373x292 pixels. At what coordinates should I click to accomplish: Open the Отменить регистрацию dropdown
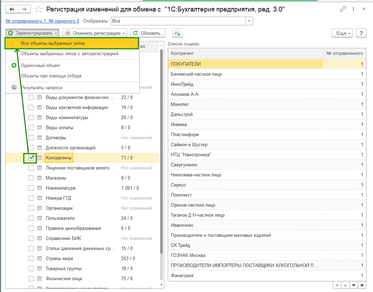click(95, 33)
